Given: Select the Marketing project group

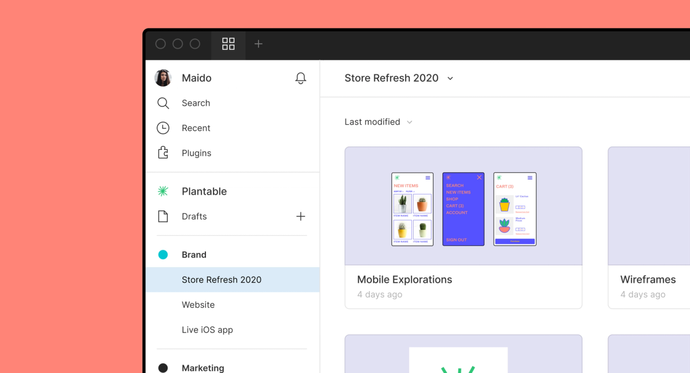Looking at the screenshot, I should pos(203,368).
